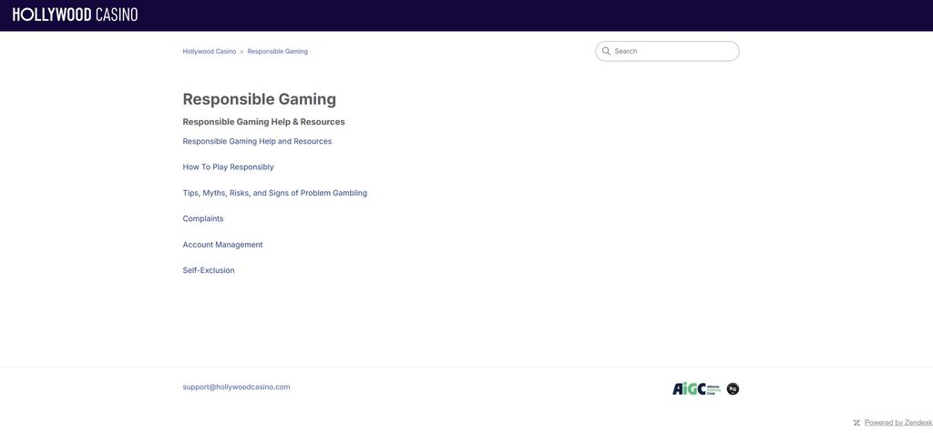Click the RG round badge icon
This screenshot has width=933, height=433.
733,389
